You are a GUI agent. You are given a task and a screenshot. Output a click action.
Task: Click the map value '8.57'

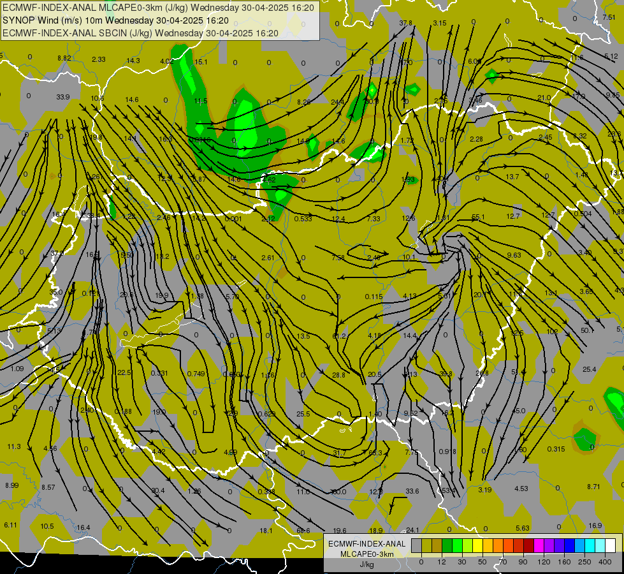click(x=48, y=487)
